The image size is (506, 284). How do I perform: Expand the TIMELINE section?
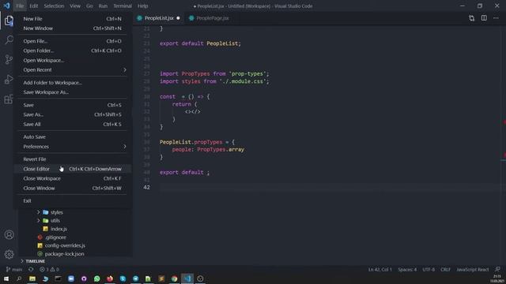pyautogui.click(x=33, y=261)
